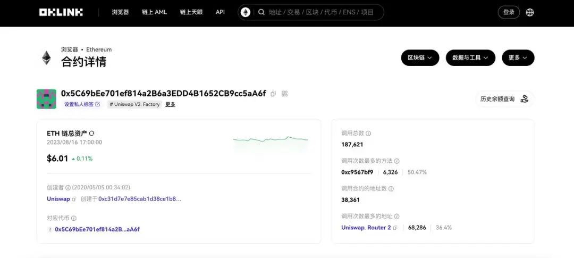Click the search input field

coord(319,12)
